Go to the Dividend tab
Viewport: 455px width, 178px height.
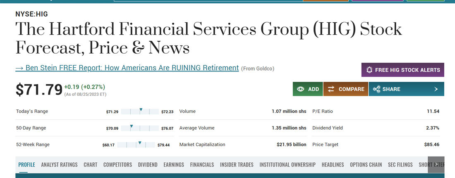pyautogui.click(x=148, y=164)
